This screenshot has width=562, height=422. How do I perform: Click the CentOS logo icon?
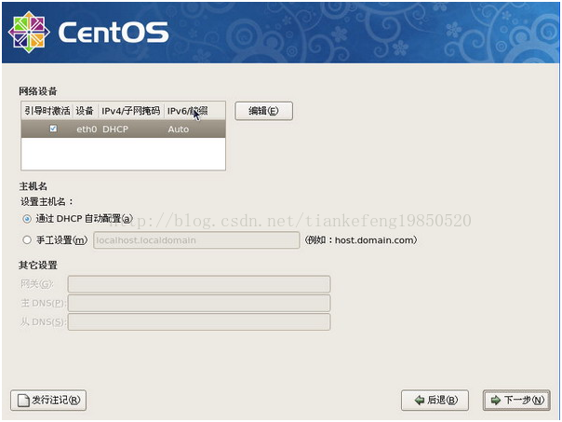(29, 32)
